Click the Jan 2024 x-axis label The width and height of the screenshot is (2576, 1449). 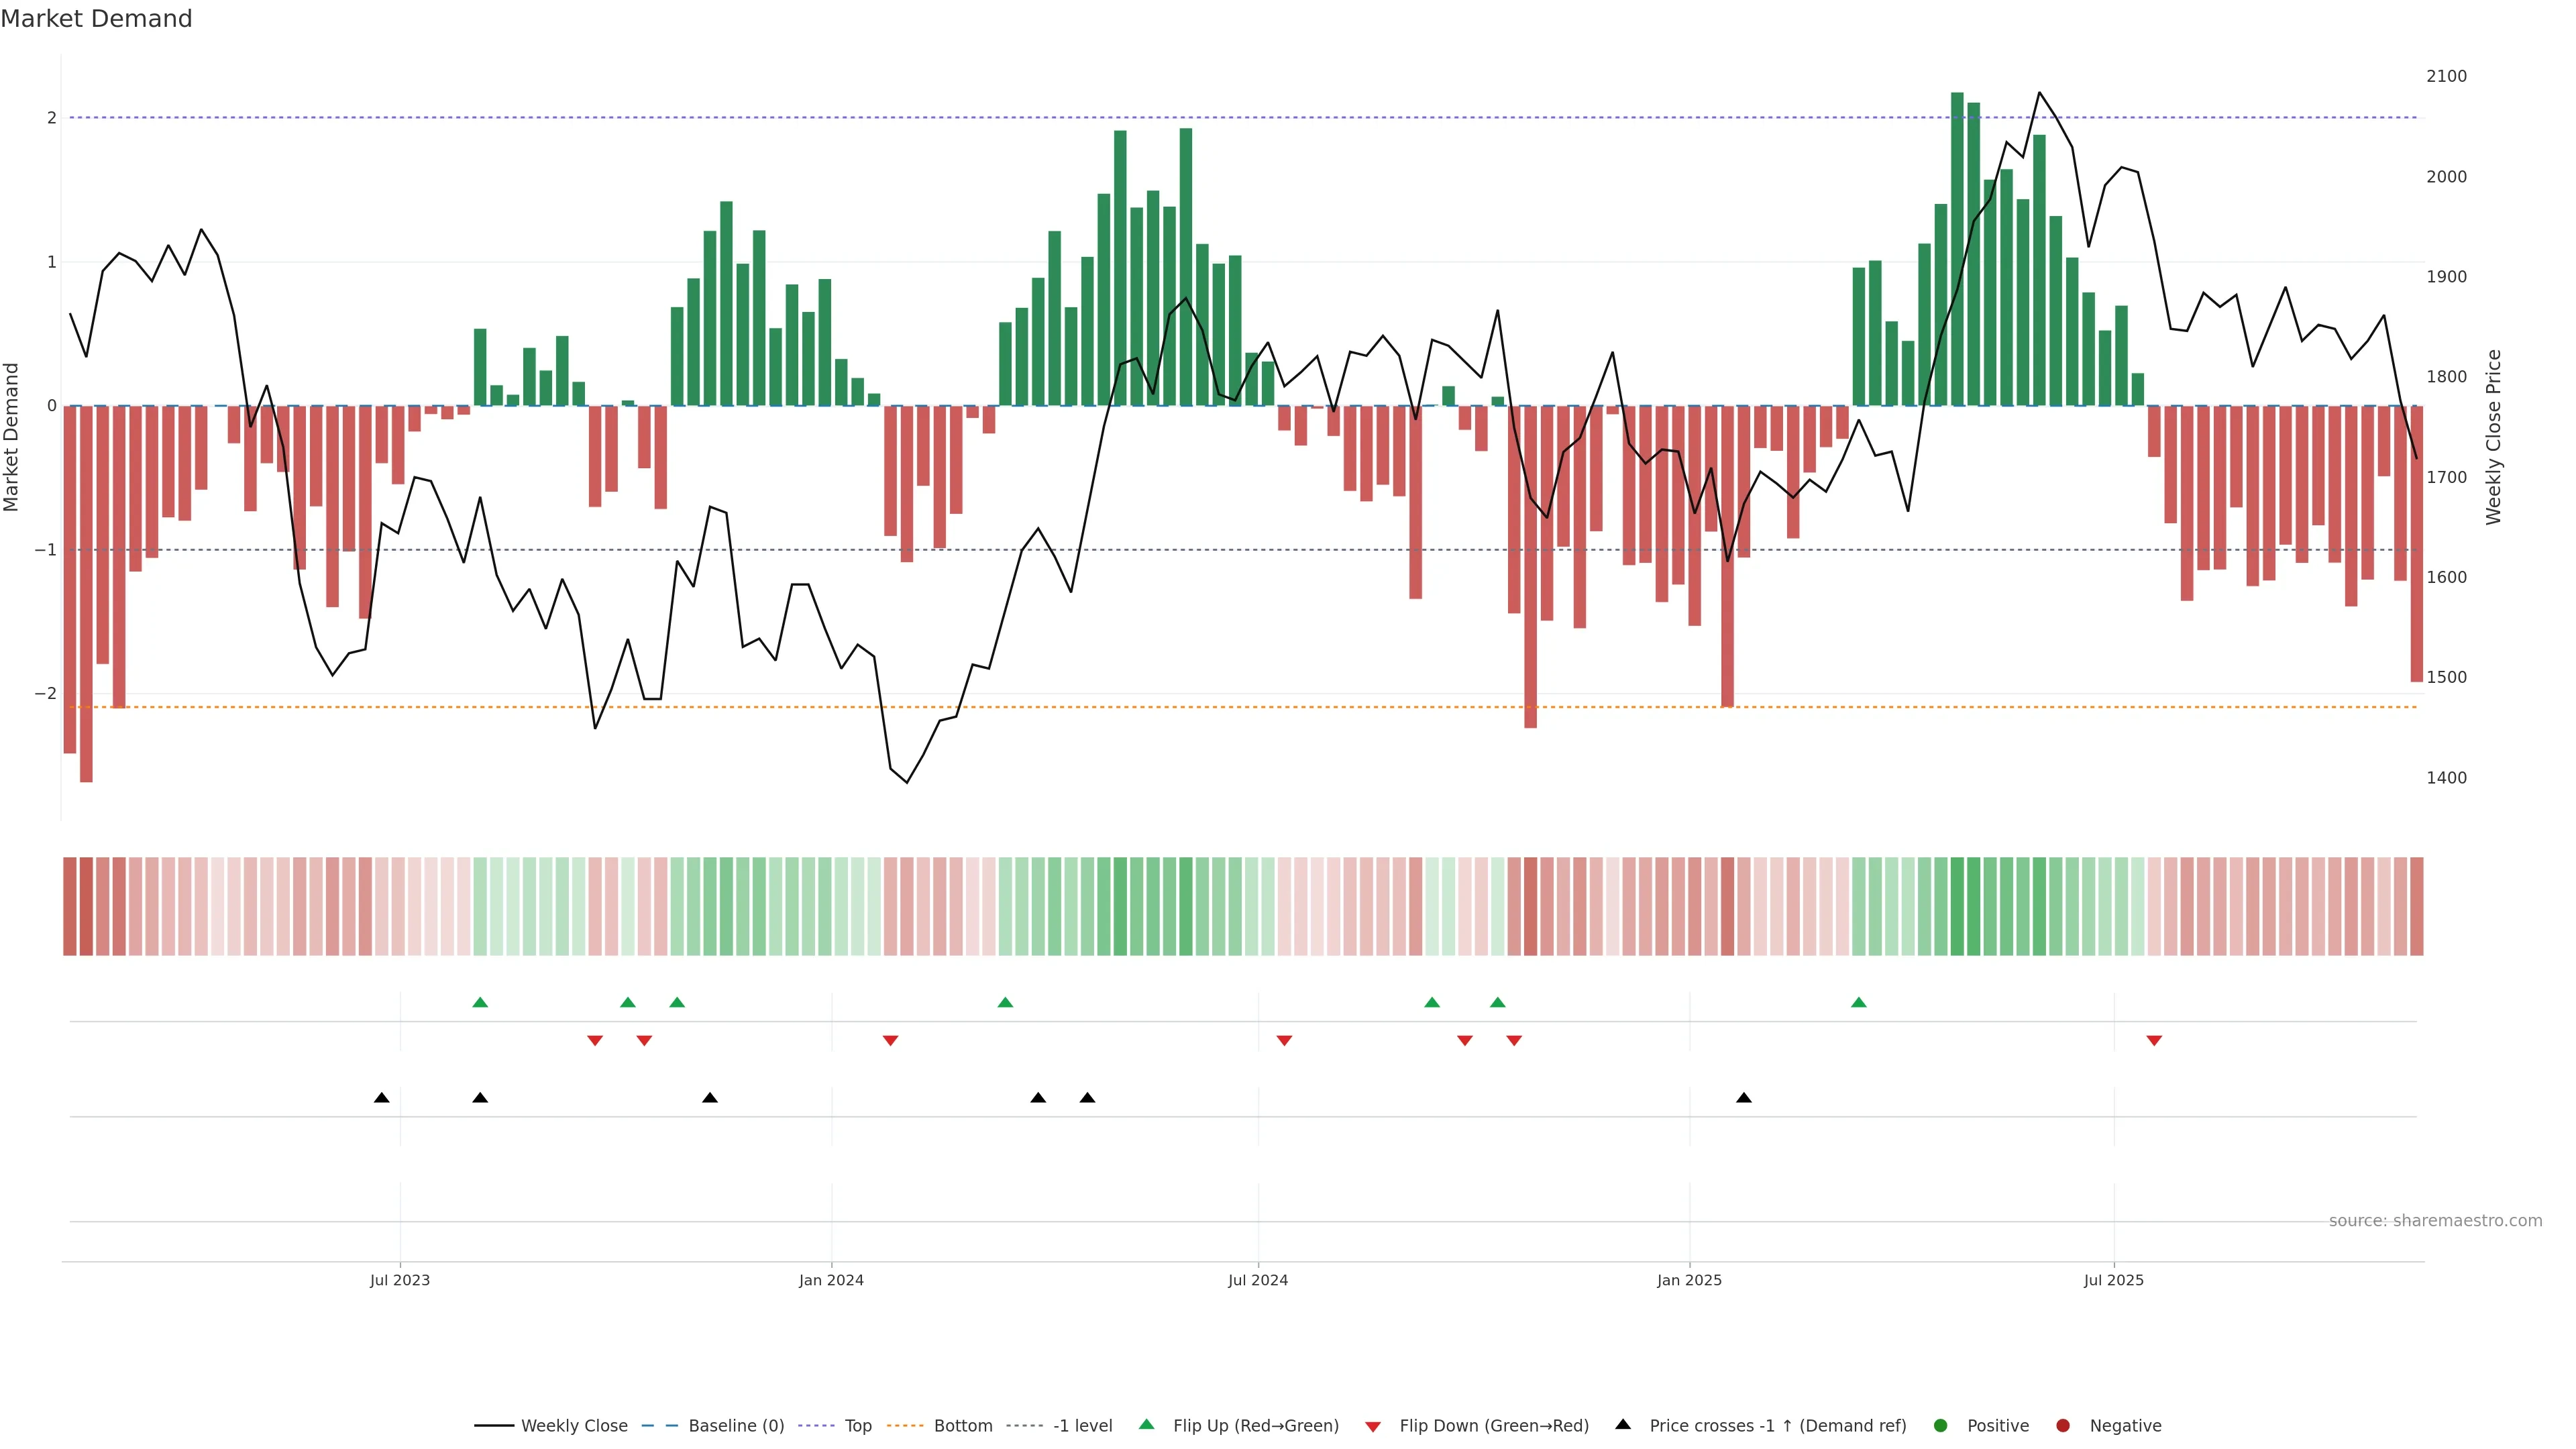[x=831, y=1280]
